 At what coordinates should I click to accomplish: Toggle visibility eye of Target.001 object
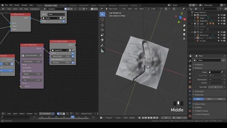221,21
